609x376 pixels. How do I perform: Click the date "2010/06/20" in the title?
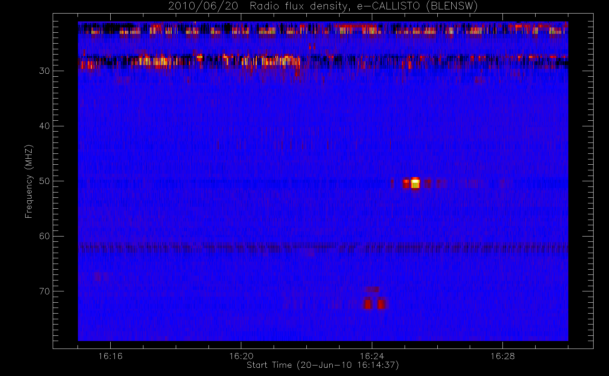tap(203, 6)
